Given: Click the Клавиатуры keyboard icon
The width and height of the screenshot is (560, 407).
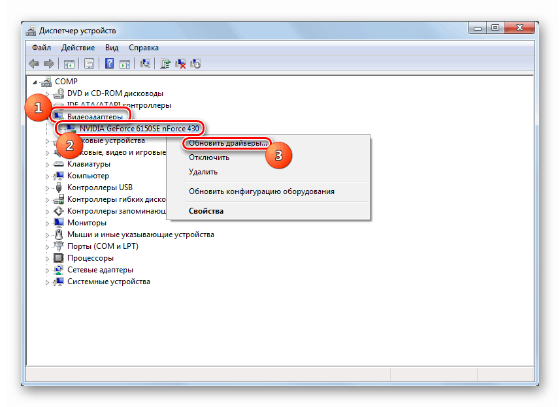Looking at the screenshot, I should (59, 164).
